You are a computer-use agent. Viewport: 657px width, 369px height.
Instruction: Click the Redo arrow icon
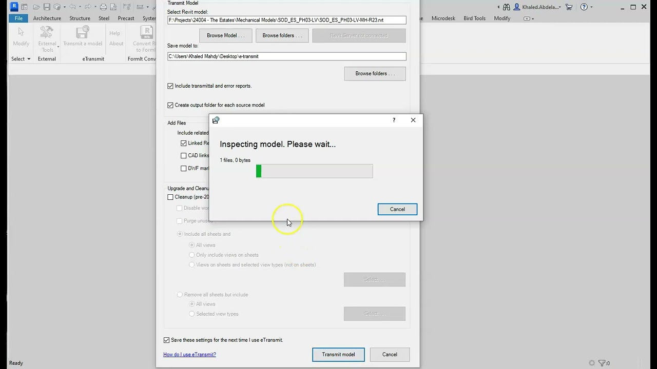88,7
